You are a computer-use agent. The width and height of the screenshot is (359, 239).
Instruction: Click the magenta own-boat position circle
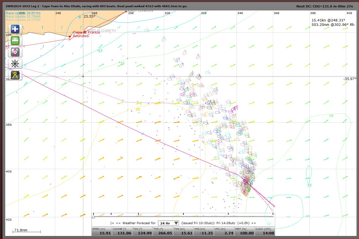click(x=245, y=181)
